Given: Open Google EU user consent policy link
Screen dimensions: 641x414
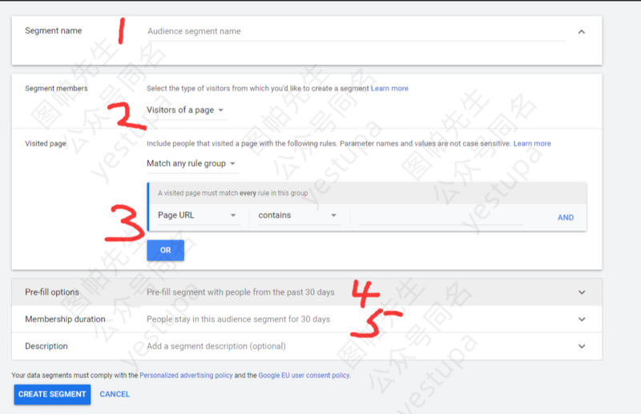Looking at the screenshot, I should 304,375.
